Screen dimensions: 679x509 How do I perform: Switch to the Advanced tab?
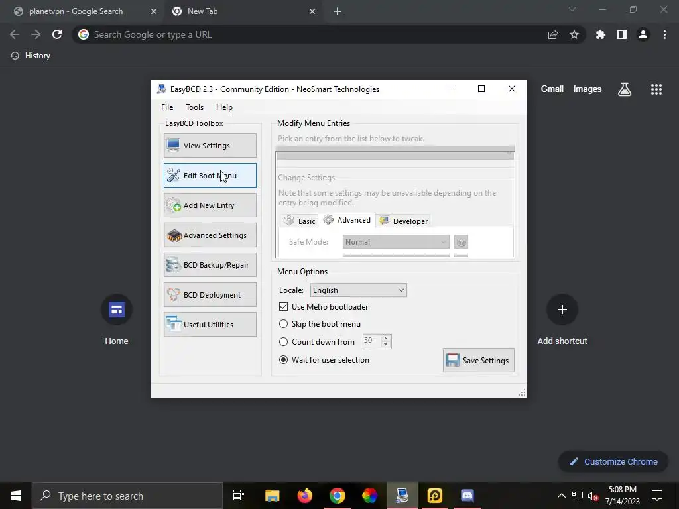coord(347,220)
